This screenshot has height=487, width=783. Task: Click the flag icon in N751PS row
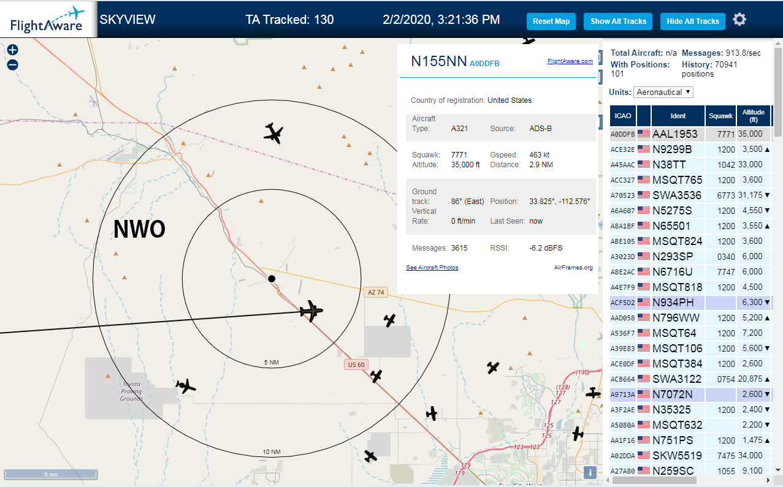[x=643, y=440]
